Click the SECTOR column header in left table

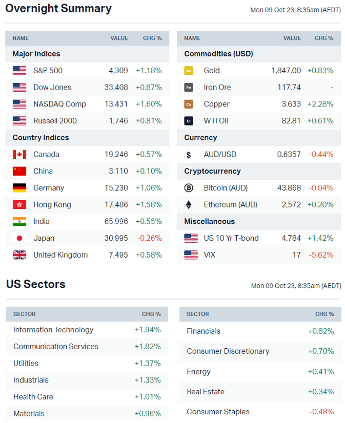[25, 314]
